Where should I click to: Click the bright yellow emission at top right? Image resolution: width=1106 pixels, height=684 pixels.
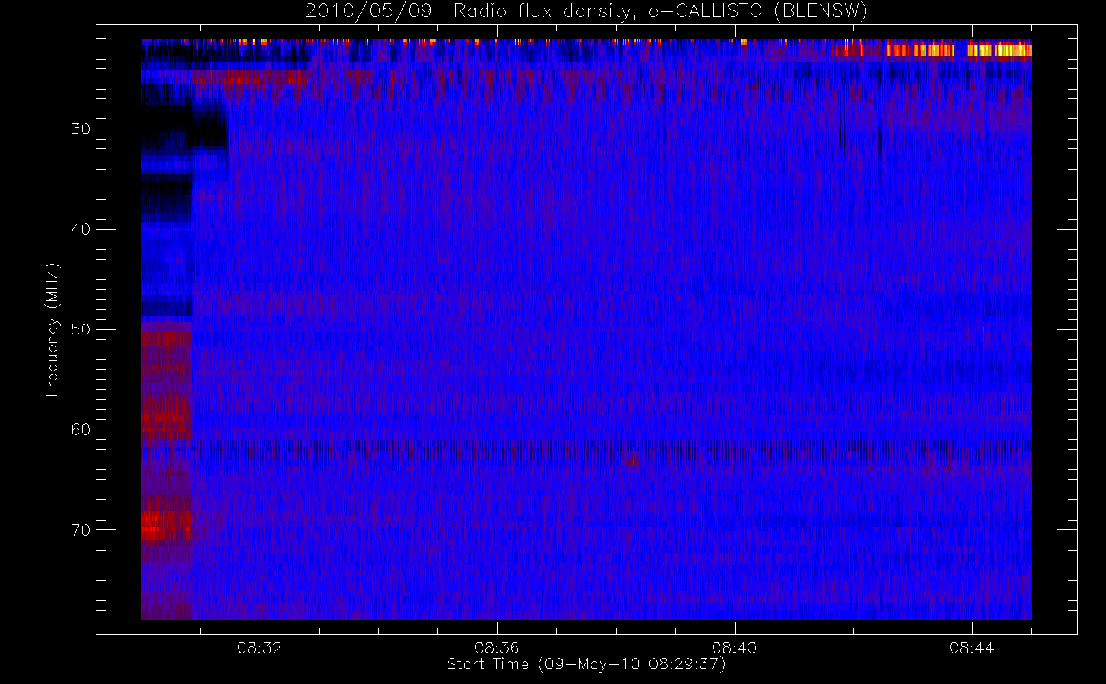click(x=999, y=50)
